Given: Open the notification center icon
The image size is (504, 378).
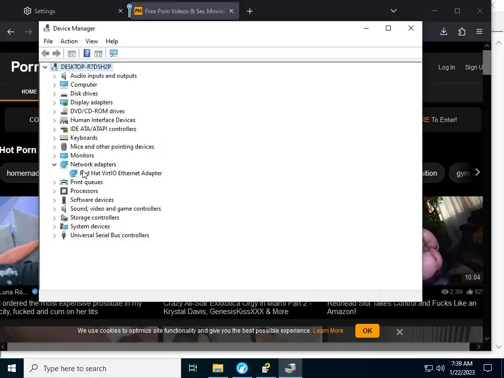Looking at the screenshot, I should click(x=488, y=368).
